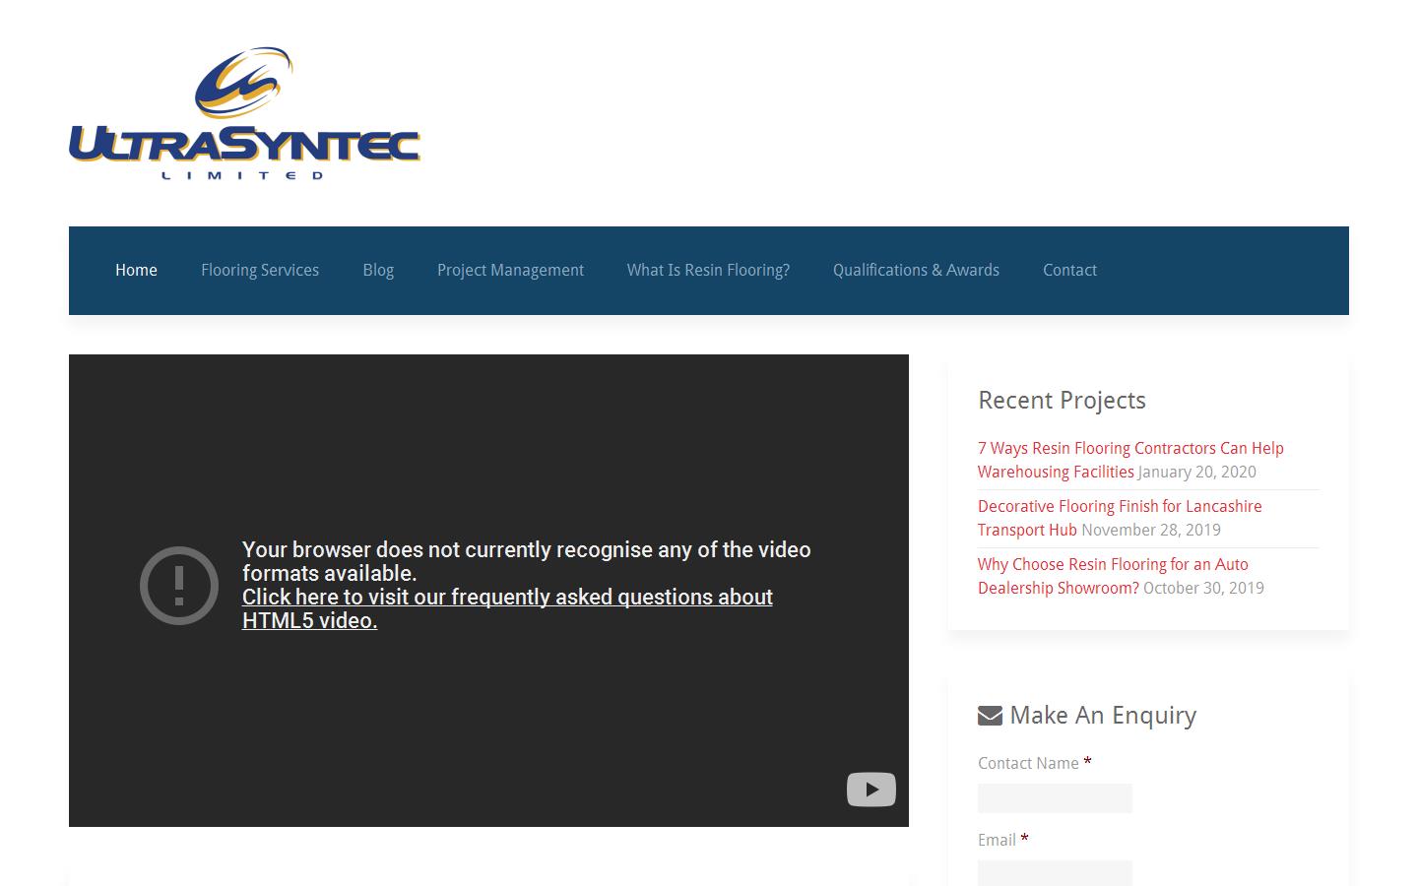The image size is (1418, 886).
Task: Navigate to Project Management
Action: (510, 270)
